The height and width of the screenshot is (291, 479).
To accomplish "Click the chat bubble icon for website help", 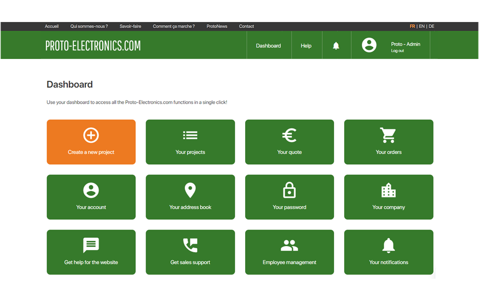I will (x=91, y=245).
